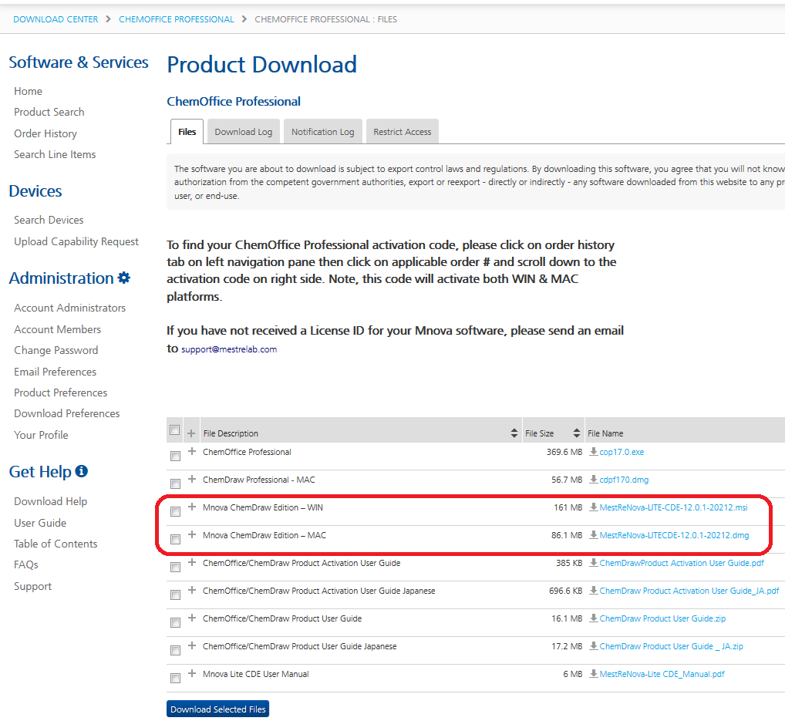Image resolution: width=785 pixels, height=721 pixels.
Task: Switch to the Download Log tab
Action: coord(244,132)
